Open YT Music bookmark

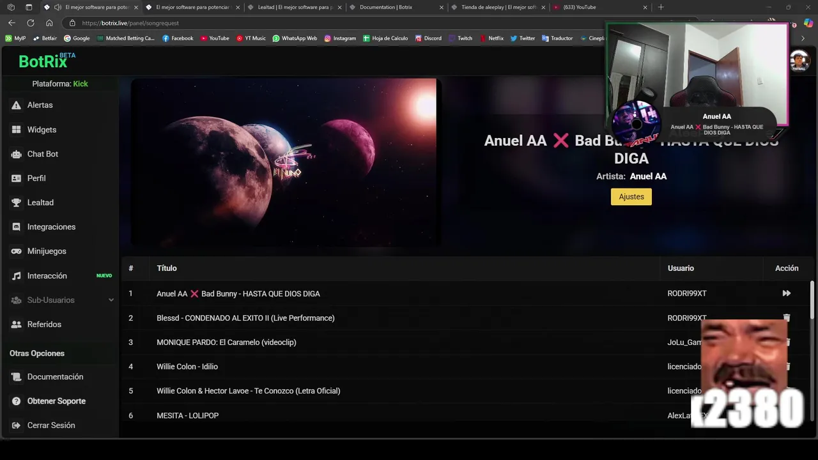[x=251, y=38]
